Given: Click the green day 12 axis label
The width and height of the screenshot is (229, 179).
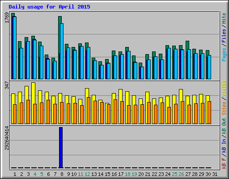Looking at the screenshot, I should coord(87,174).
